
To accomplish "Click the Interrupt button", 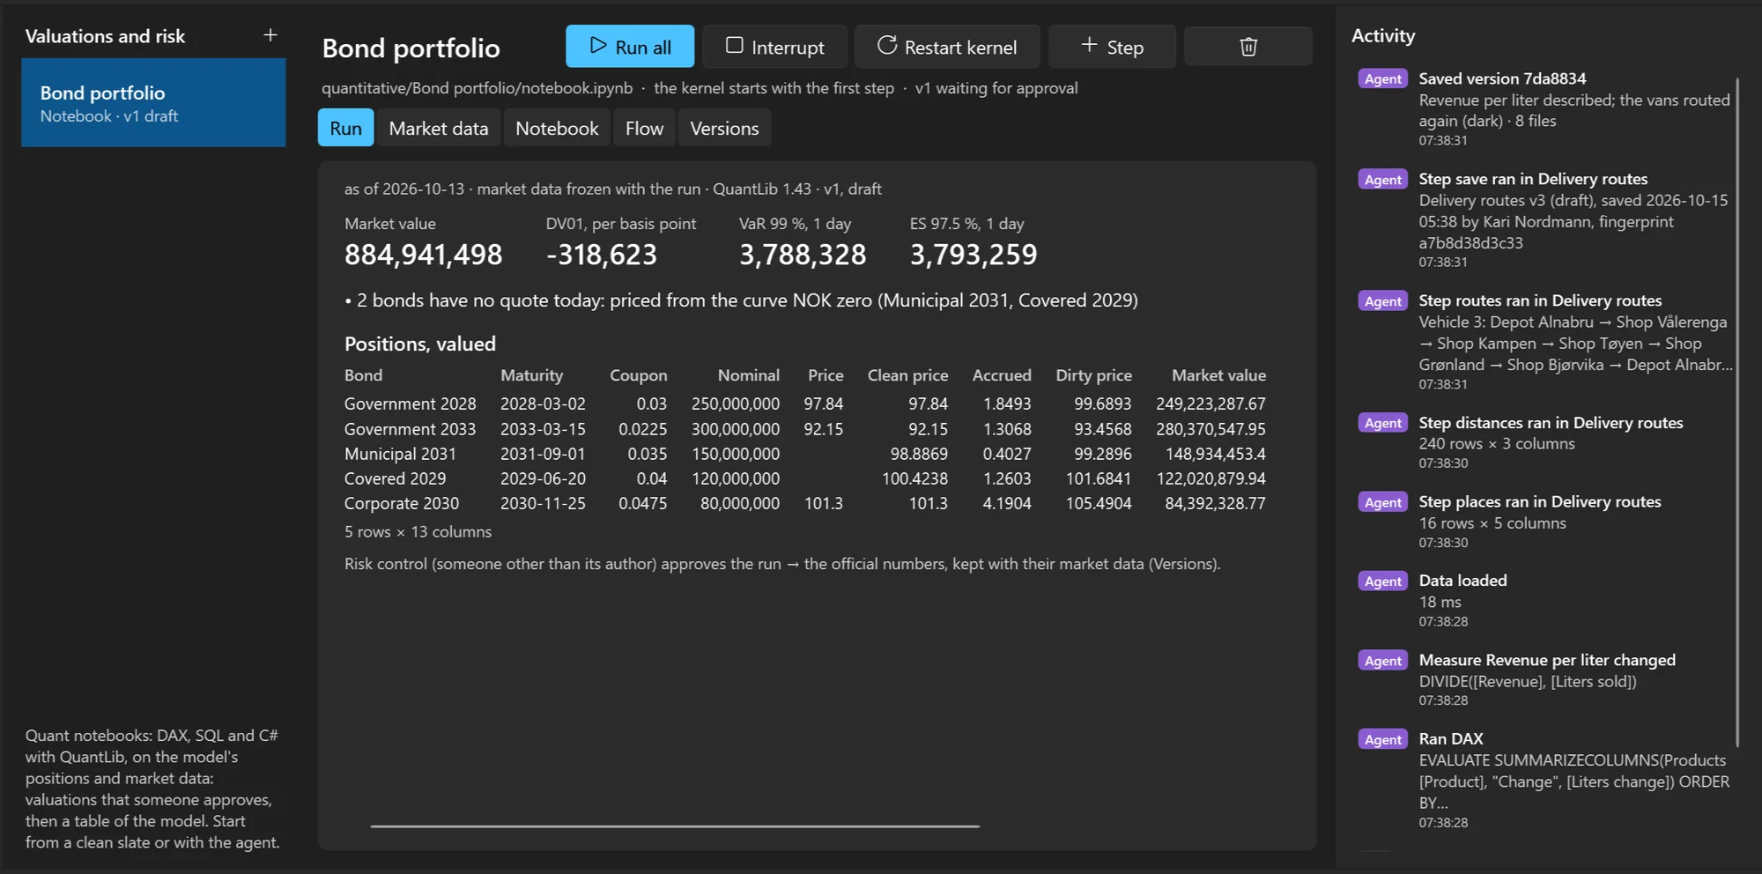I will tap(775, 47).
